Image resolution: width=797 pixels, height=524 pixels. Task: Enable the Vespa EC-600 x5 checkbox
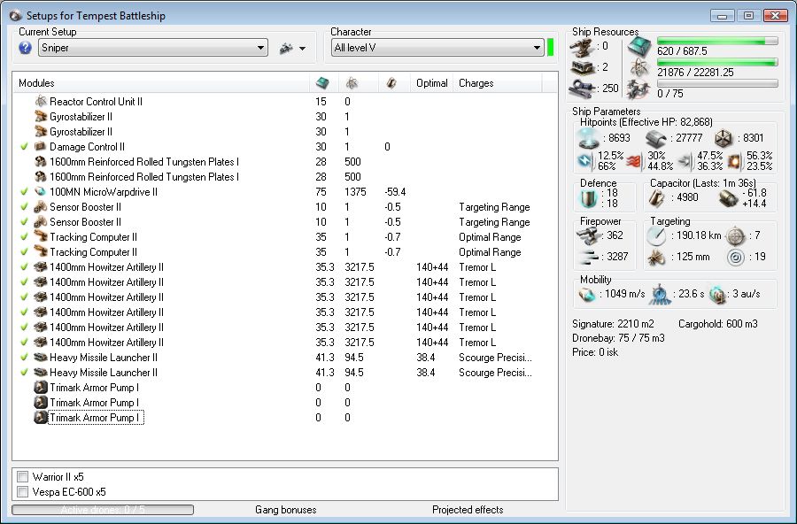[23, 492]
